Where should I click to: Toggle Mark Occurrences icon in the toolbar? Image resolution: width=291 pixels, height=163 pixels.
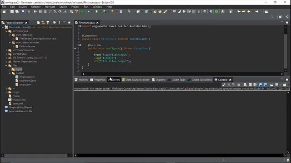(x=179, y=12)
